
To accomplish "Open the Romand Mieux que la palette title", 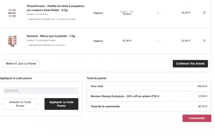I will [51, 36].
